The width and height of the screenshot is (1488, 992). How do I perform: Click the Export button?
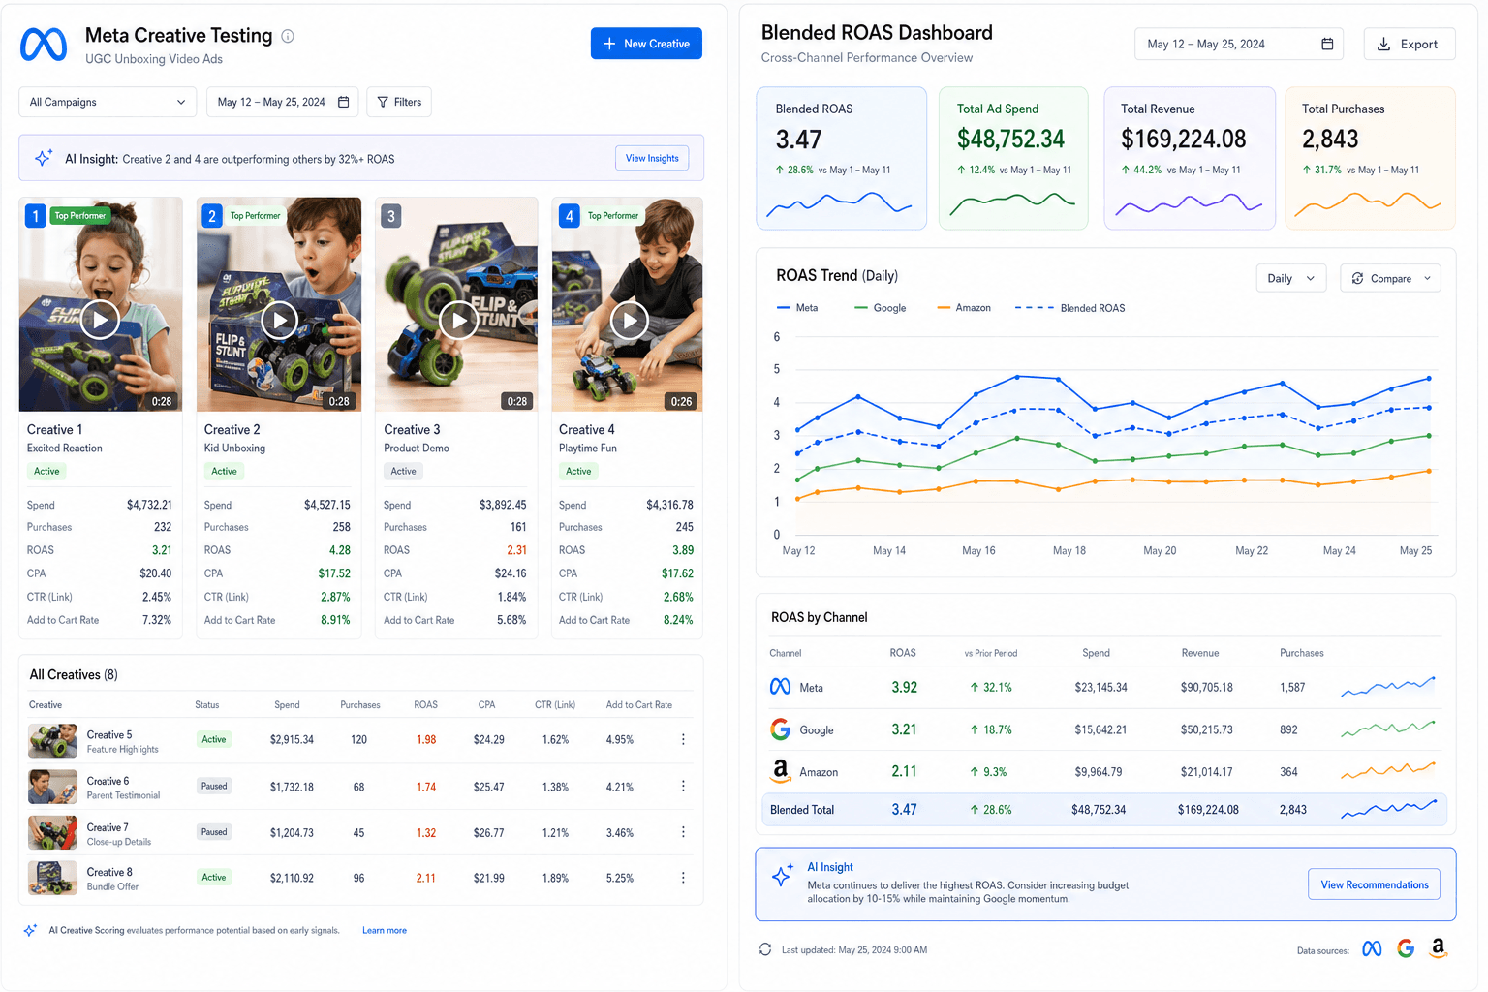(1410, 44)
